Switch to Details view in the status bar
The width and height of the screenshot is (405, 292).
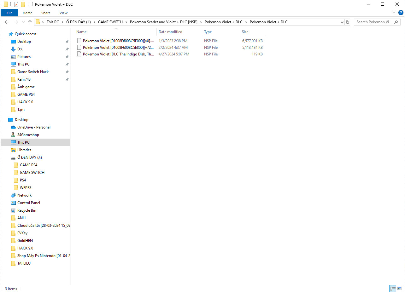(393, 289)
